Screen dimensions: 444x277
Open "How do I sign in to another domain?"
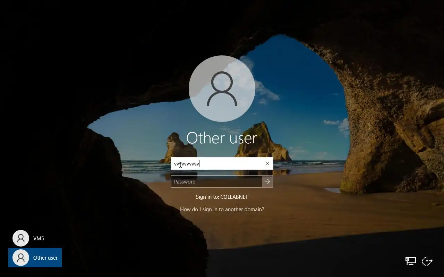[222, 209]
